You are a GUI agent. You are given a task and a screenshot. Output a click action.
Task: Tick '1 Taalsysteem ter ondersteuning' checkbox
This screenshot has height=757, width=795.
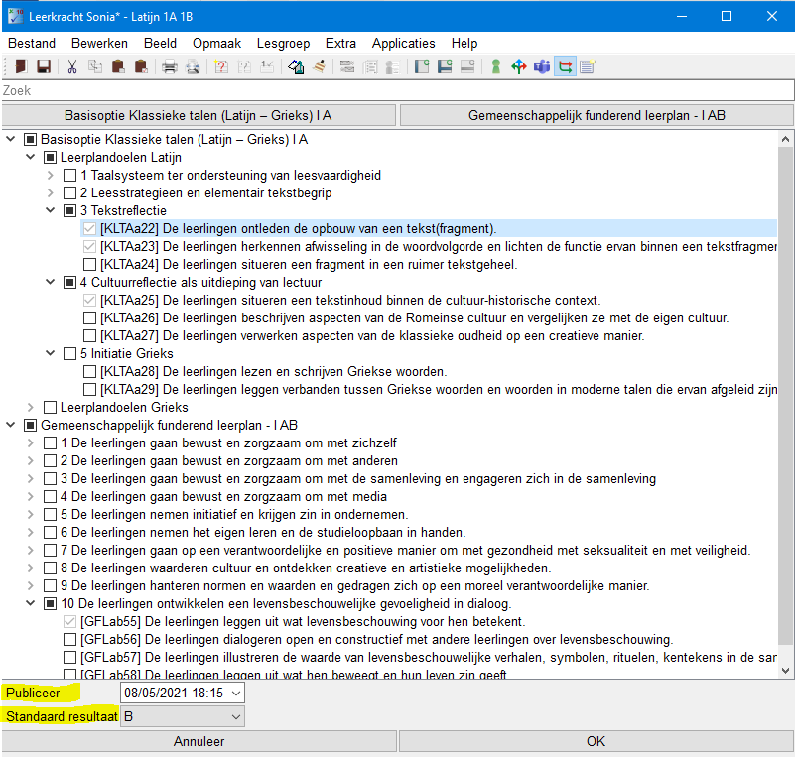coord(69,176)
